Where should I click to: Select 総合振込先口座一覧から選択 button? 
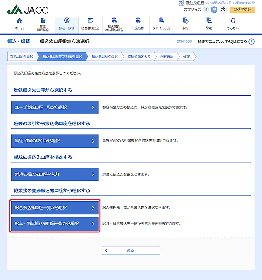[55, 208]
